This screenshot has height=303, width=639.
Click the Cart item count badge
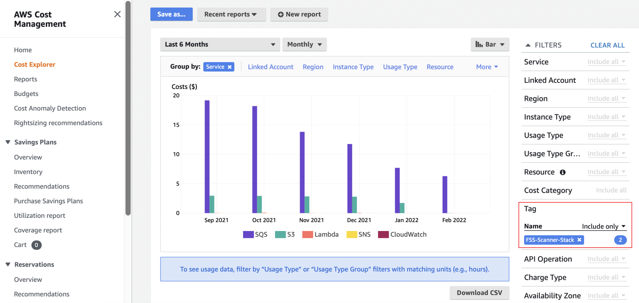coord(37,245)
